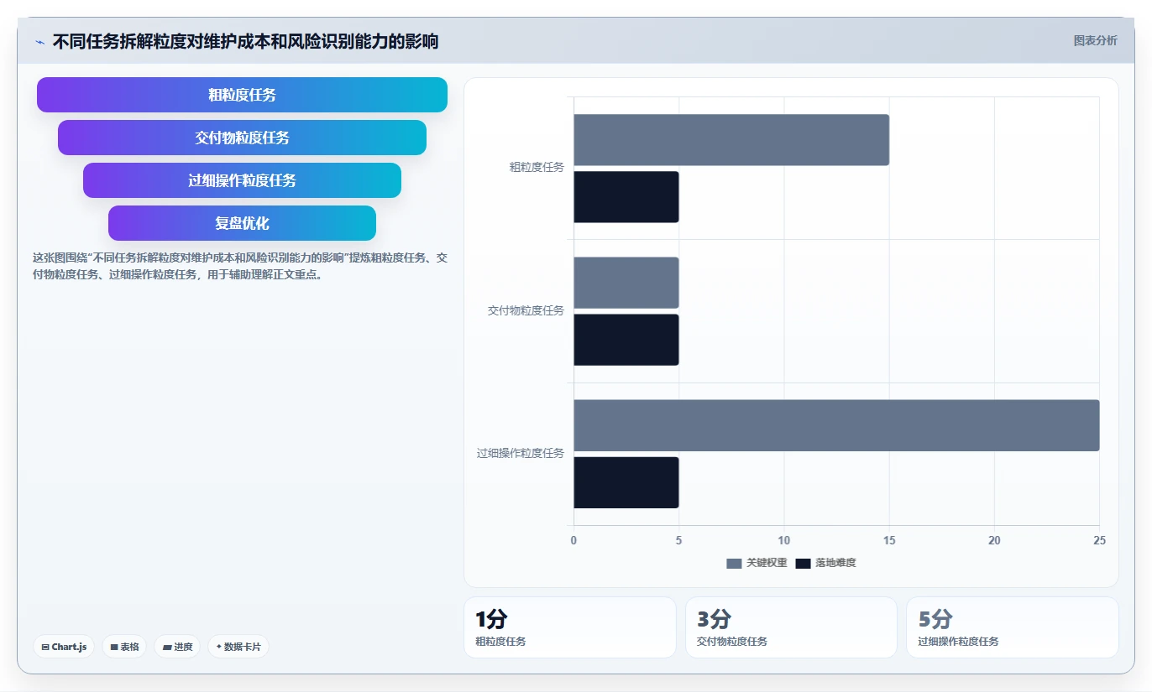
Task: Click the lightning icon beside the title
Action: [x=39, y=42]
